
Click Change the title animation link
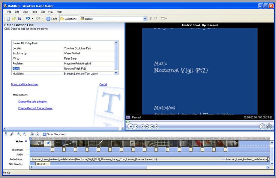point(33,102)
